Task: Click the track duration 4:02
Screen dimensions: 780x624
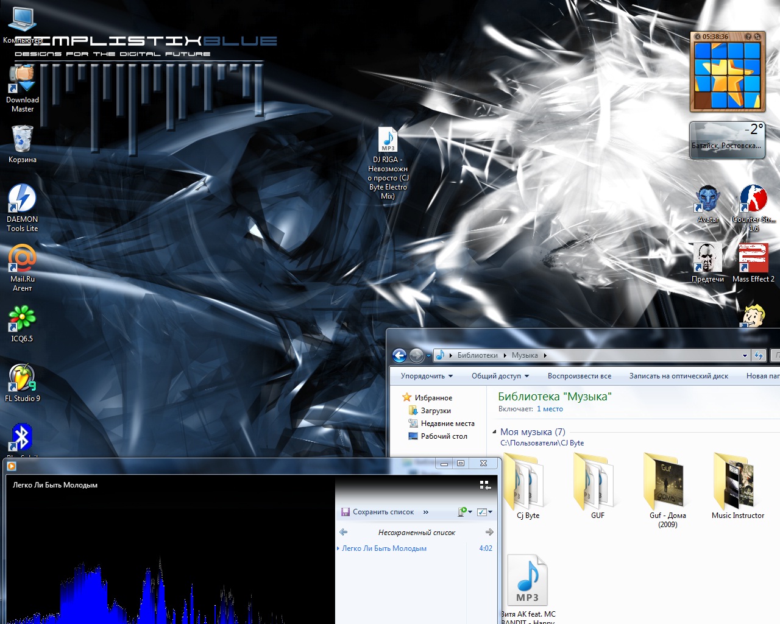Action: [486, 548]
